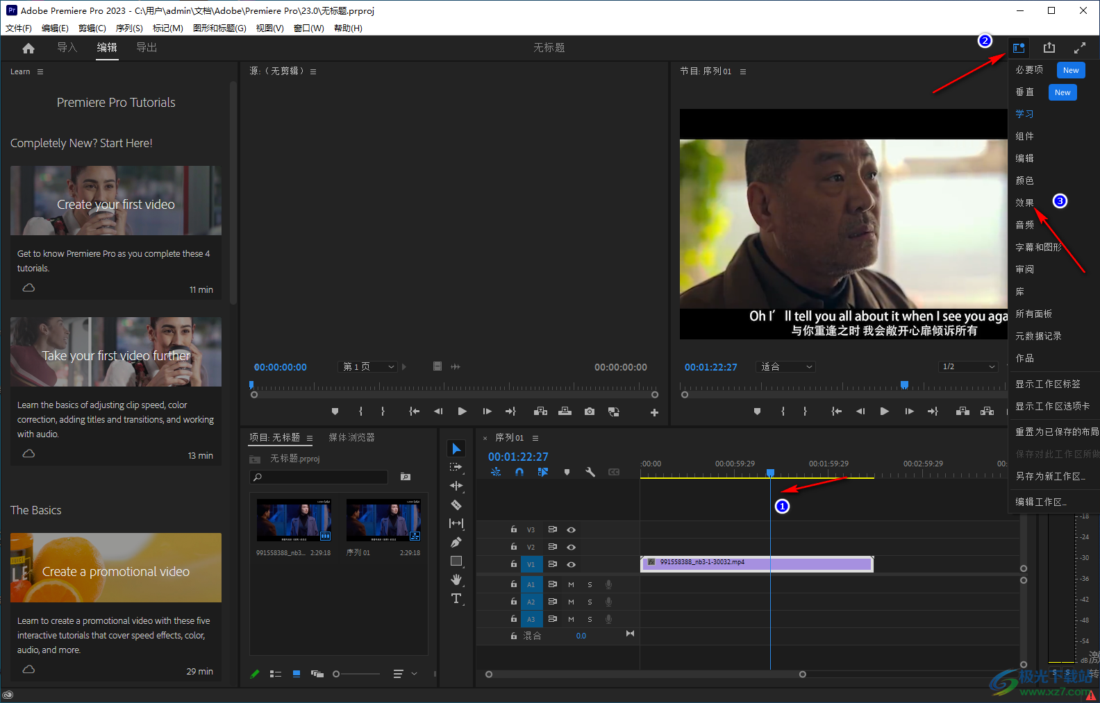Image resolution: width=1100 pixels, height=703 pixels.
Task: Toggle A3 voice-over record microphone
Action: (x=608, y=619)
